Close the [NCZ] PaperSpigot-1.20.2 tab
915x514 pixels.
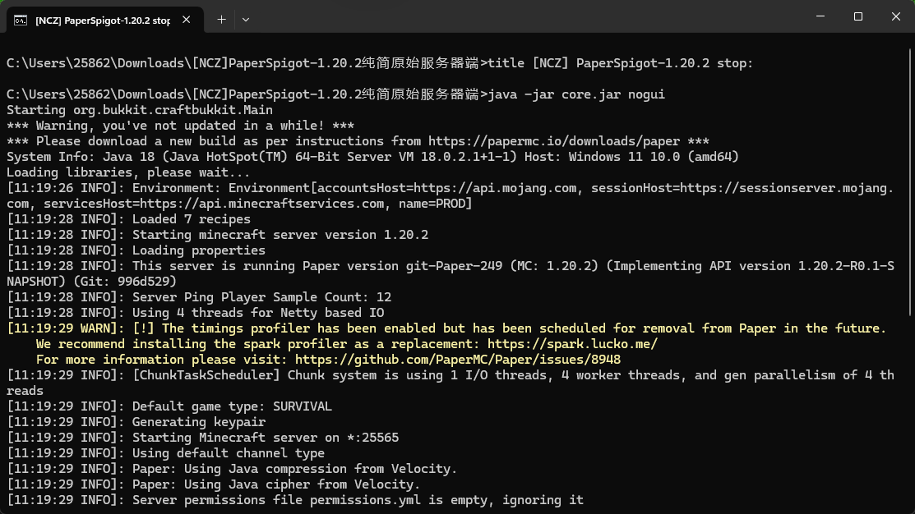[x=186, y=20]
